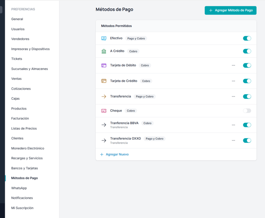Open three-dot menu for Transferencia OXXO
265x218 pixels.
(x=233, y=140)
